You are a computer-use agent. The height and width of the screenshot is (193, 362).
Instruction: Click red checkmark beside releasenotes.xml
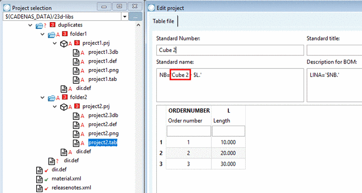[x=46, y=188]
